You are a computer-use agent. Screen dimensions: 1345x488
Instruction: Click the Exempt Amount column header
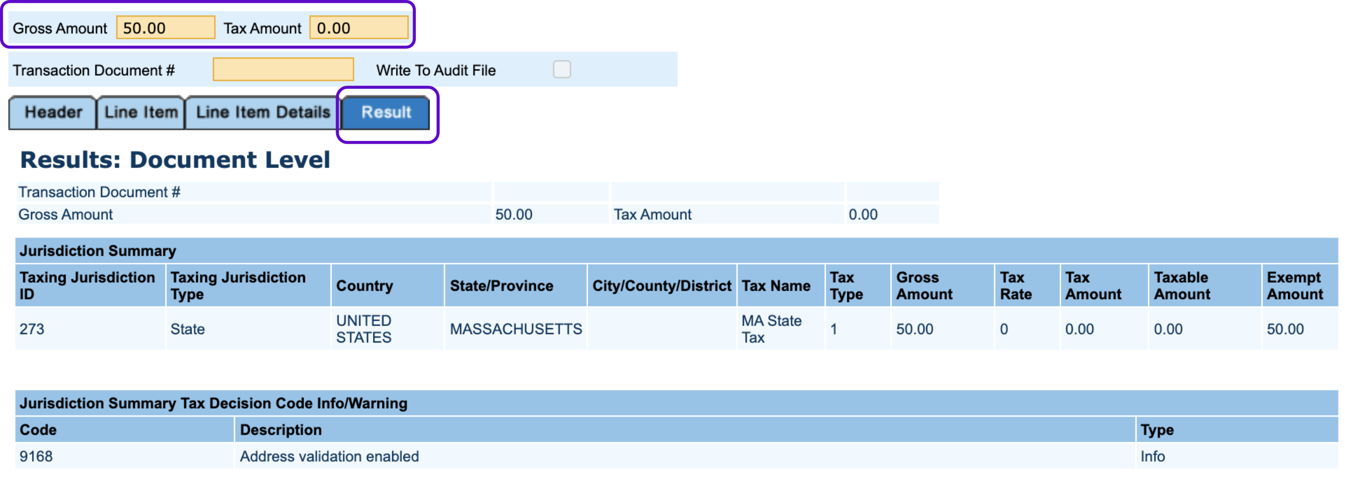[1294, 285]
